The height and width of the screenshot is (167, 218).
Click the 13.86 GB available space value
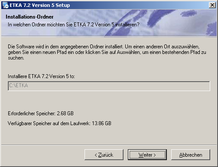[101, 123]
